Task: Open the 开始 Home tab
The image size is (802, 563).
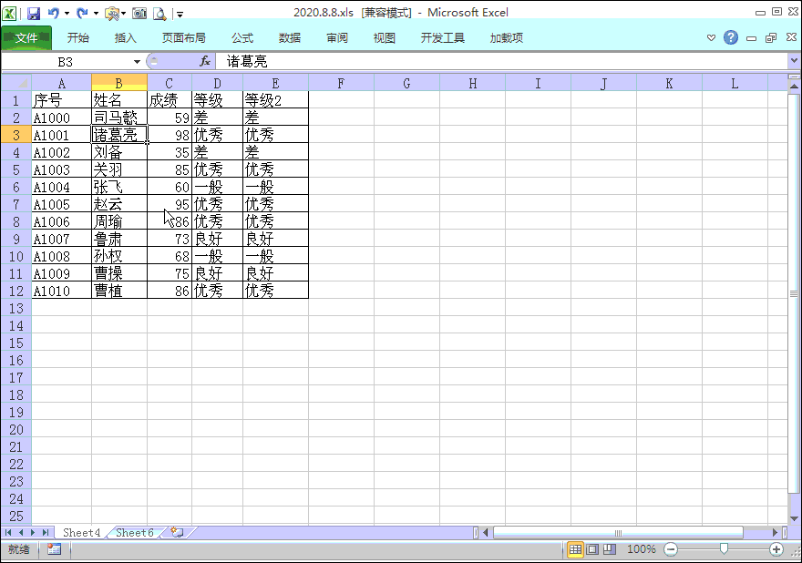Action: (78, 38)
